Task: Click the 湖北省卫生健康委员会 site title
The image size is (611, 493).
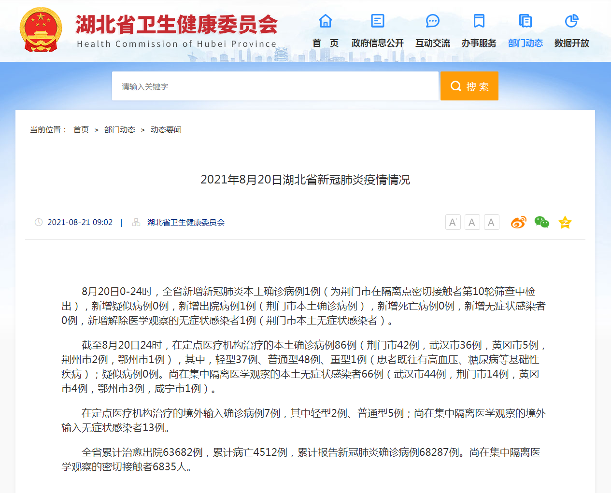Action: pos(177,24)
